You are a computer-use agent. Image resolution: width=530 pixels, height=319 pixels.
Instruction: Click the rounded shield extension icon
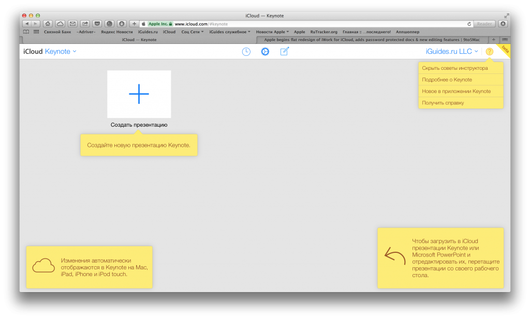click(122, 24)
